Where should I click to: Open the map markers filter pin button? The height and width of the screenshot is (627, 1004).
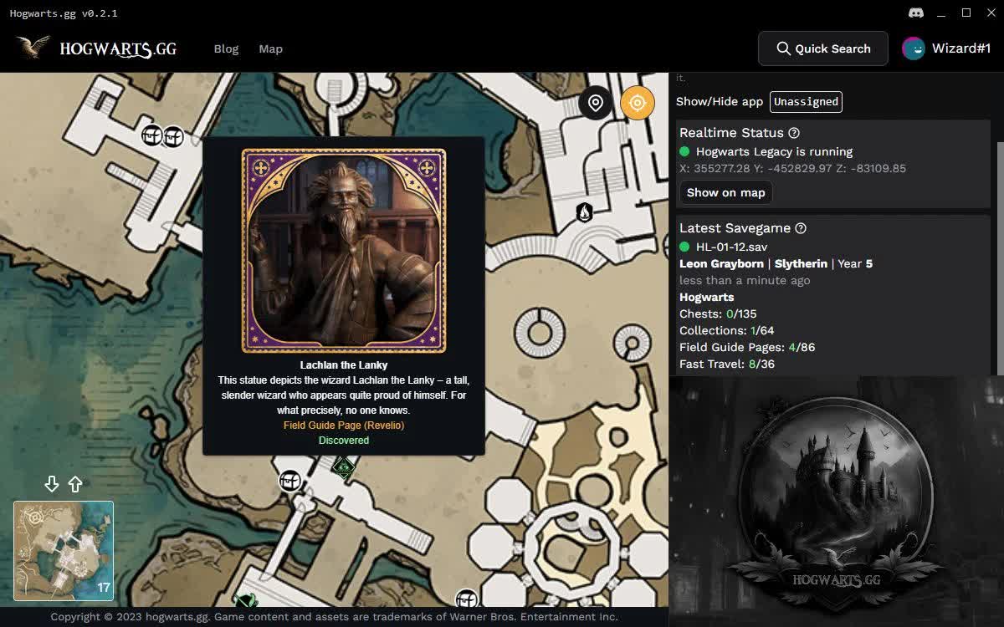(x=596, y=103)
